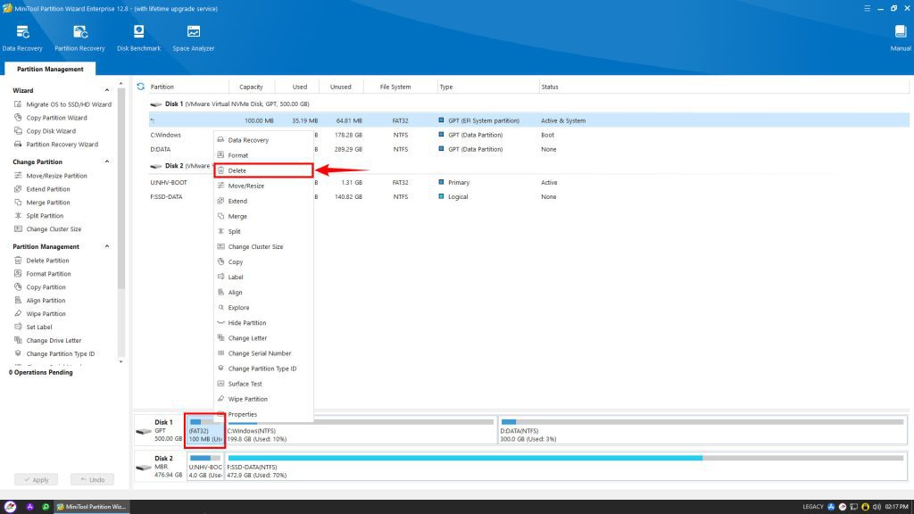
Task: Choose Label in context menu
Action: tap(263, 277)
